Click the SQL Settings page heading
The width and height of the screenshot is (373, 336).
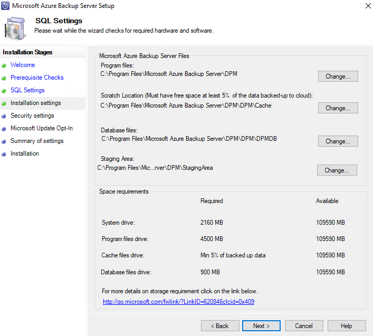59,21
